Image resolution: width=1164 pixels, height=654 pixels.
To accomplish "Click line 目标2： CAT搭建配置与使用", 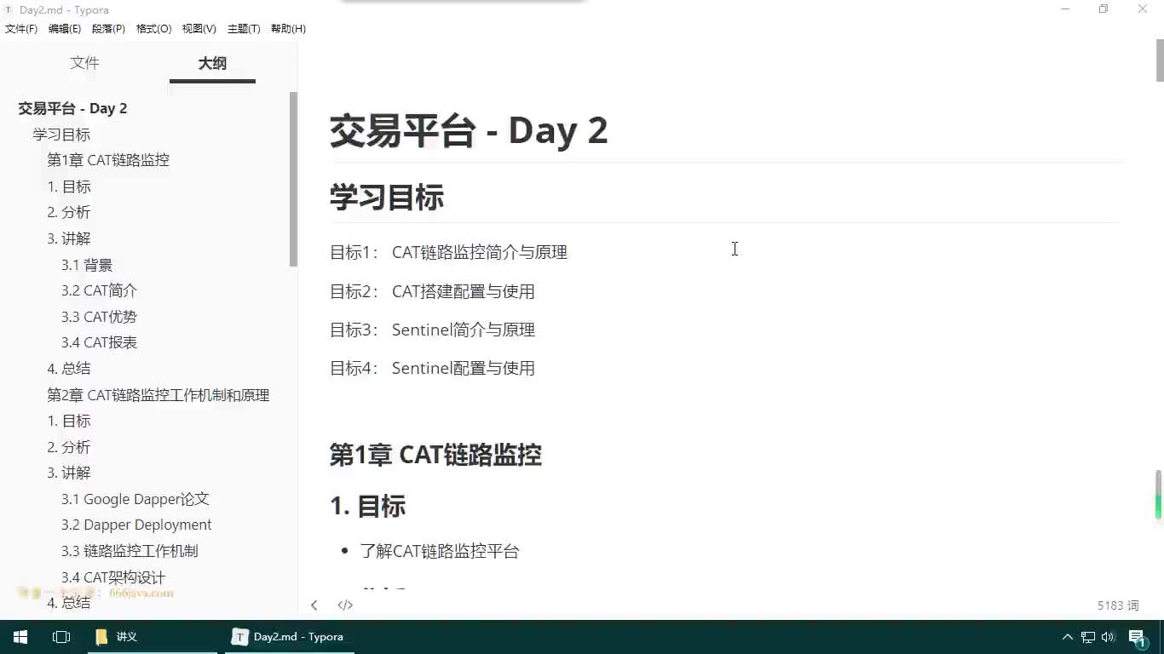I will 432,291.
